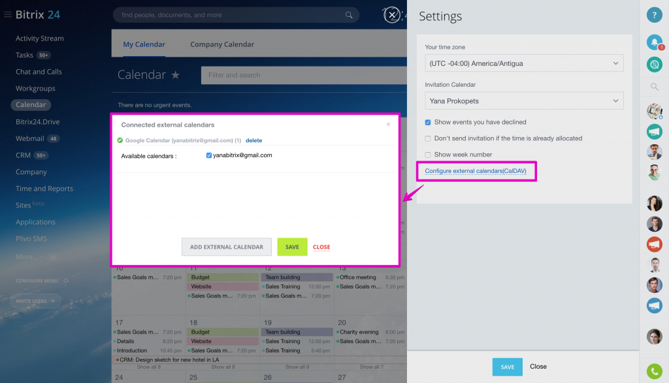The height and width of the screenshot is (383, 669).
Task: Expand the Invitation Calendar dropdown
Action: [x=524, y=101]
